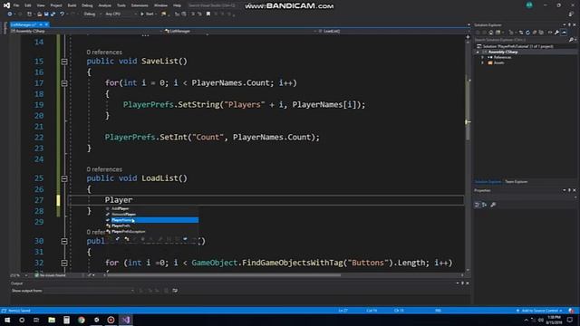Click 0 references above LoadList

104,169
